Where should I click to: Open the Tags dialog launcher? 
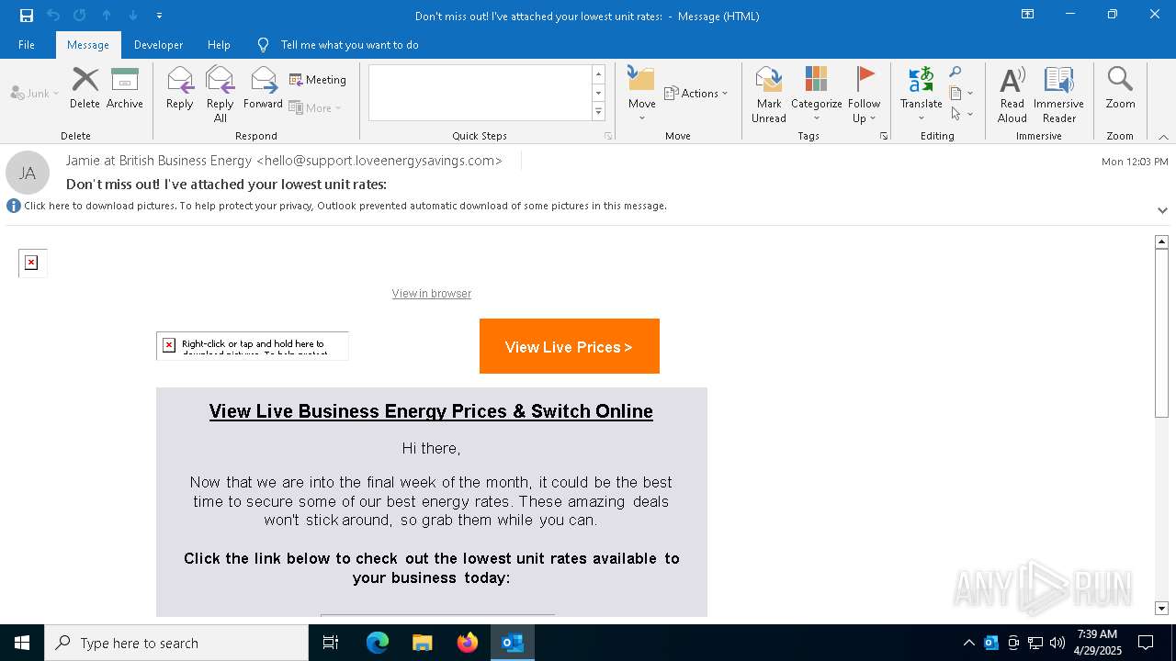884,136
